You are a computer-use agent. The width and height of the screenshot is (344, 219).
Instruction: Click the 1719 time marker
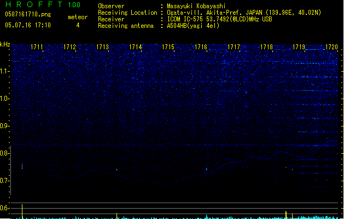pos(299,47)
